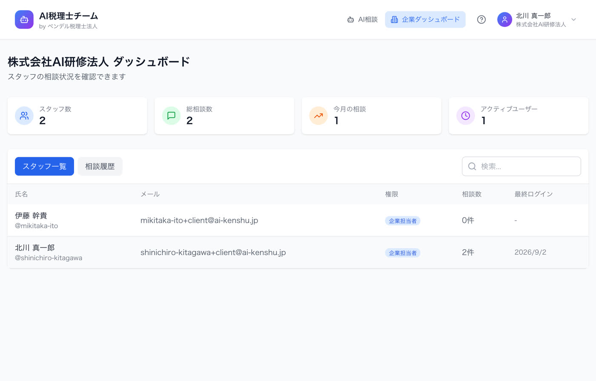
Task: Click the 氏名 column header
Action: click(x=21, y=194)
